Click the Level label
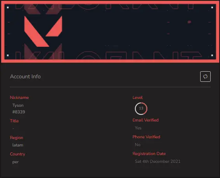This screenshot has height=178, width=220. [138, 97]
